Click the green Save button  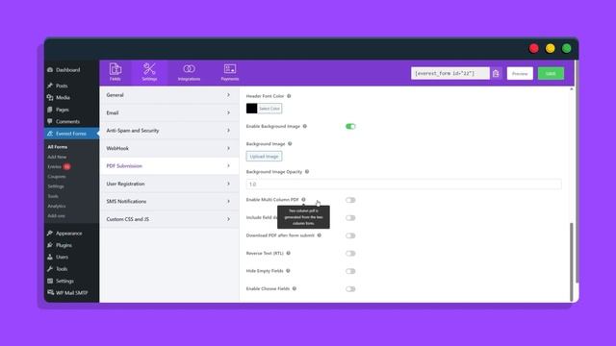coord(551,73)
